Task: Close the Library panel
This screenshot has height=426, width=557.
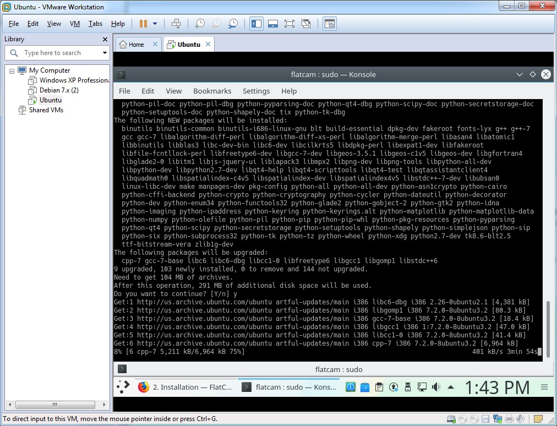Action: 105,40
